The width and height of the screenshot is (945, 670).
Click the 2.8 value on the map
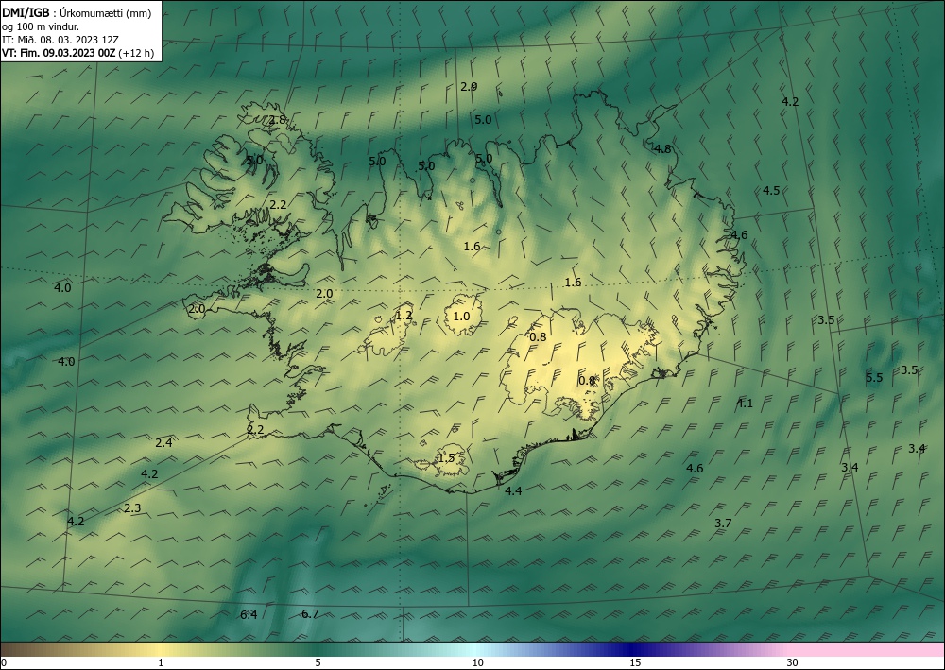[277, 119]
